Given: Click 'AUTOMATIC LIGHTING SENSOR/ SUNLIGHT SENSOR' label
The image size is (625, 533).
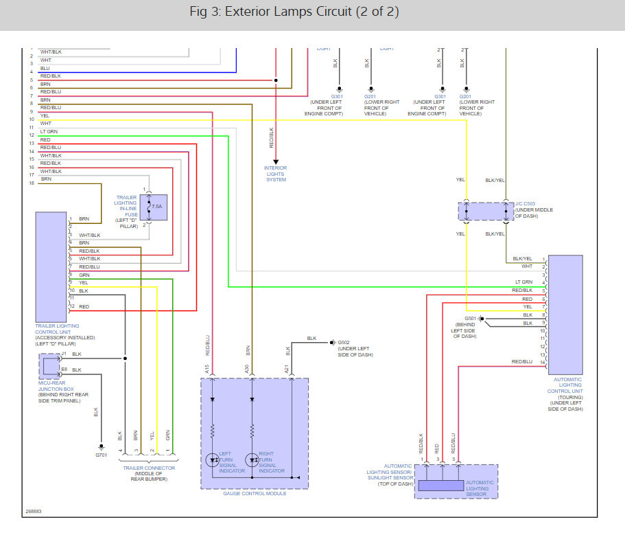Looking at the screenshot, I should pos(390,472).
